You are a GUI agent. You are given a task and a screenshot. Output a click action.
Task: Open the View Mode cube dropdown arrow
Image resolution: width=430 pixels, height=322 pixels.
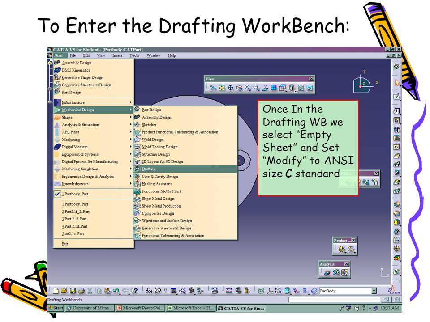pyautogui.click(x=286, y=91)
